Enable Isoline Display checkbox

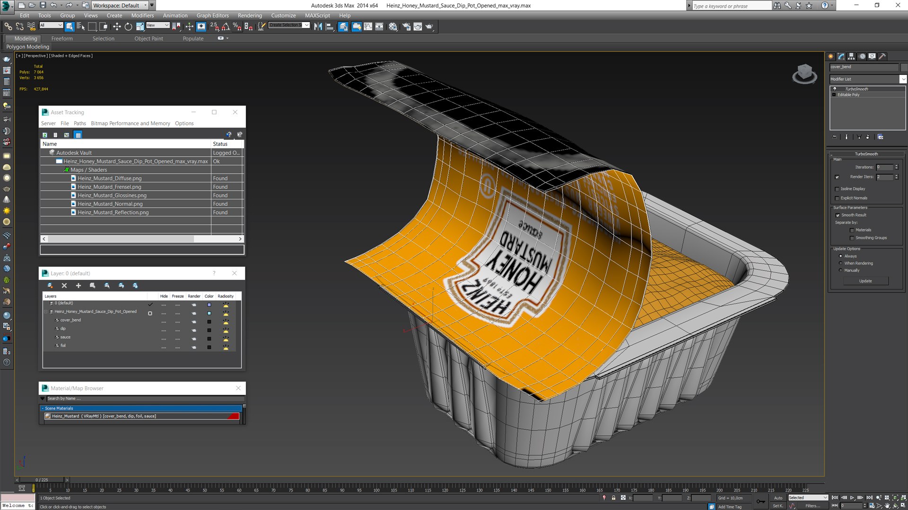(837, 189)
